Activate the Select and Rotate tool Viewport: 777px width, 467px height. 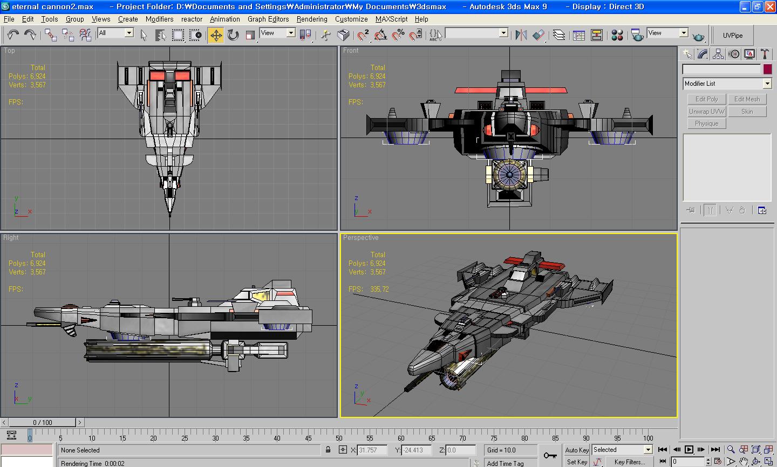[x=233, y=35]
